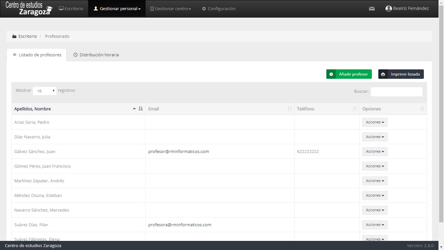Viewport: 444px width, 250px height.
Task: Click the Apellidos, Nombre column header
Action: pos(78,109)
